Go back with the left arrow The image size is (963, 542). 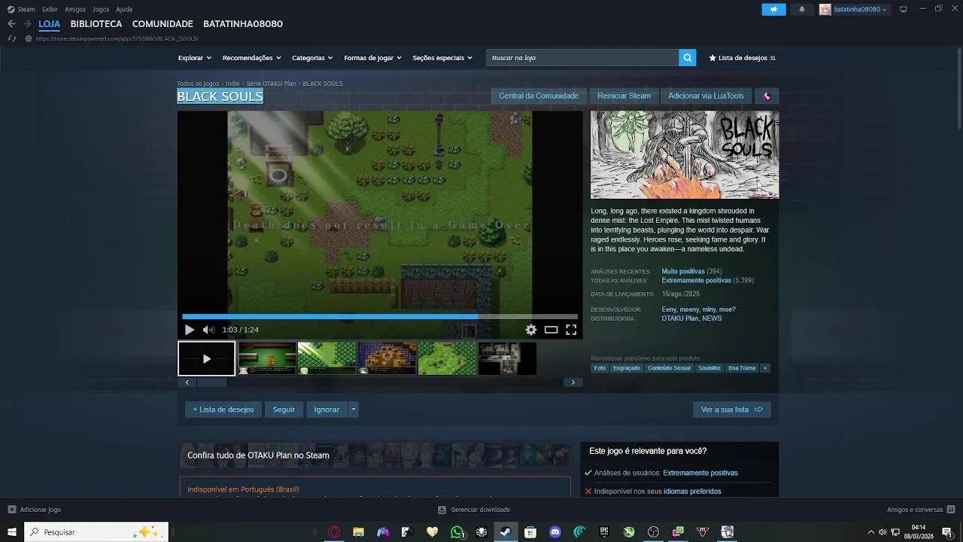tap(11, 24)
